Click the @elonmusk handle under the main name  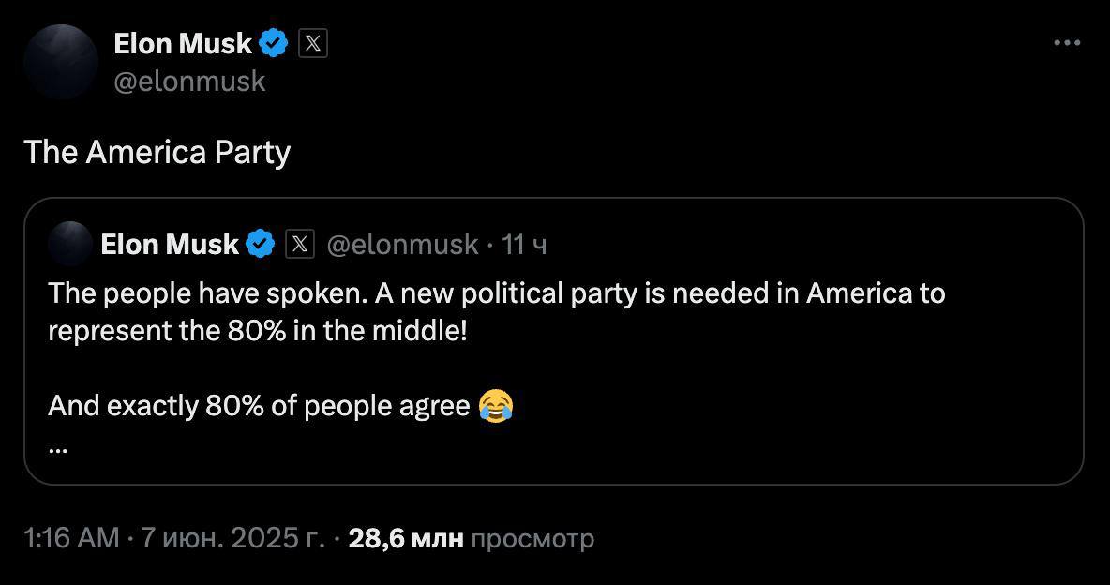pos(189,82)
